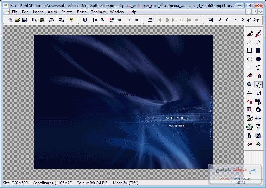Select the filled rectangle tool
Screen dimensions: 266x188
258,50
